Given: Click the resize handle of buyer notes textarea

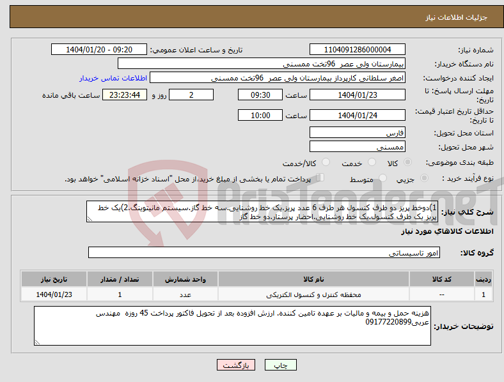Looking at the screenshot, I should coord(37,342).
